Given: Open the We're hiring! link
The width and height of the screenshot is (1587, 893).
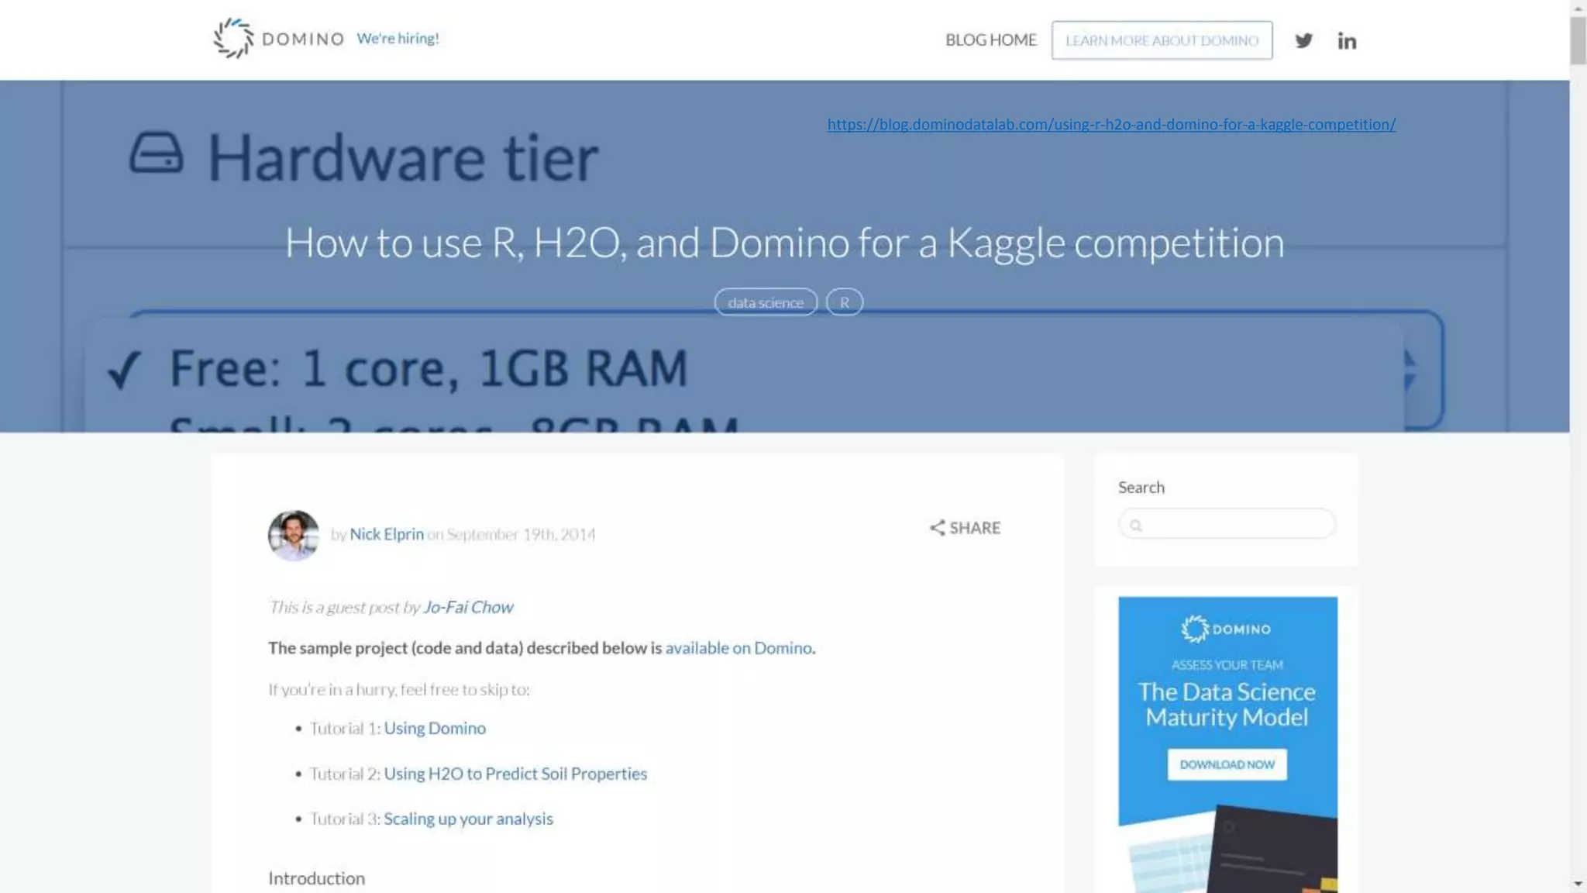Looking at the screenshot, I should click(x=398, y=39).
